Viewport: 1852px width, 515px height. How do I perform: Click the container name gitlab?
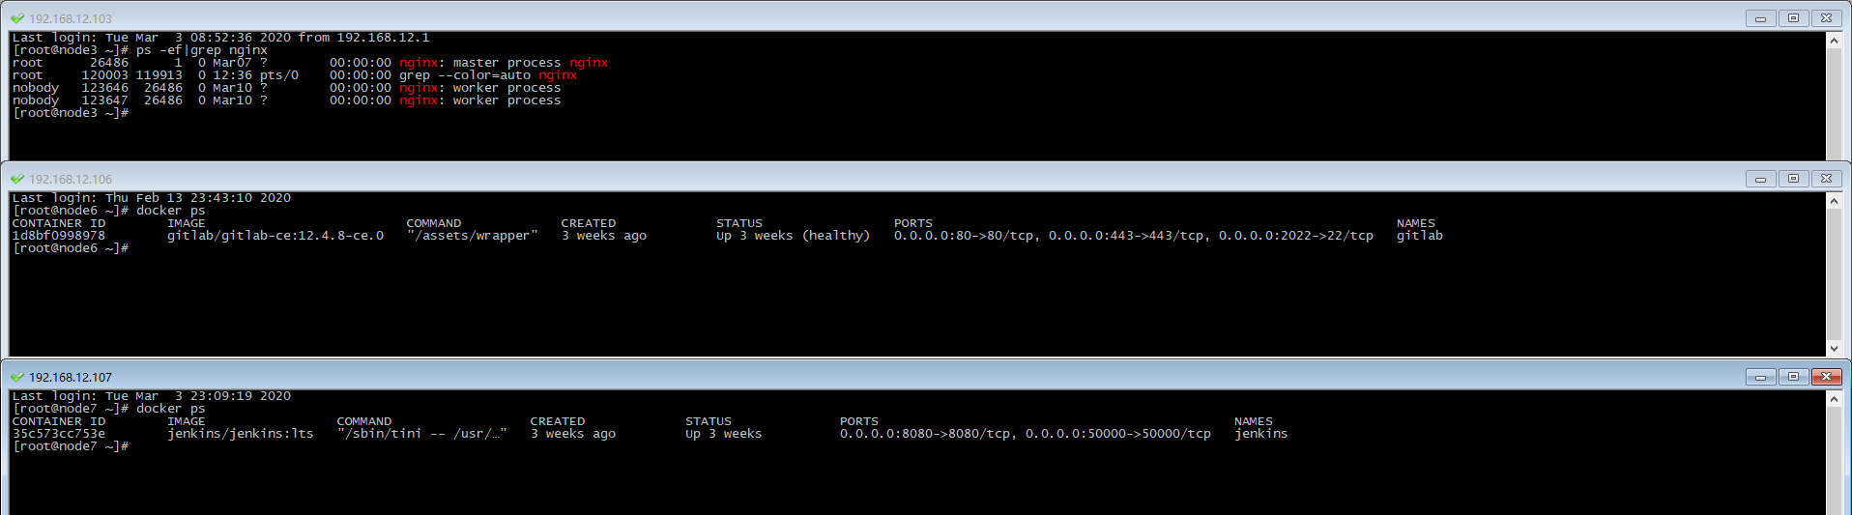click(x=1420, y=236)
